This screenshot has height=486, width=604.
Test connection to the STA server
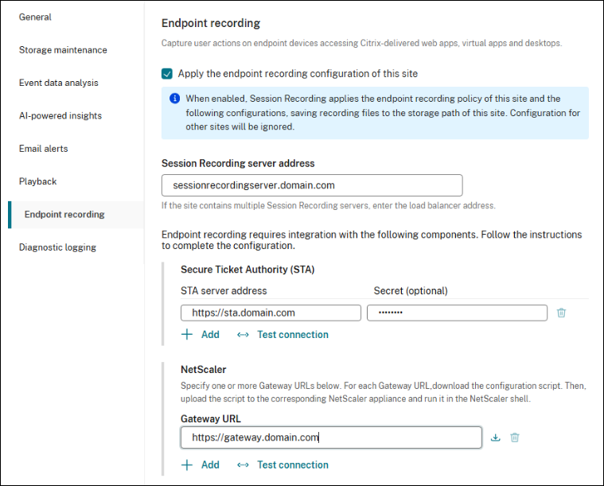(x=293, y=335)
